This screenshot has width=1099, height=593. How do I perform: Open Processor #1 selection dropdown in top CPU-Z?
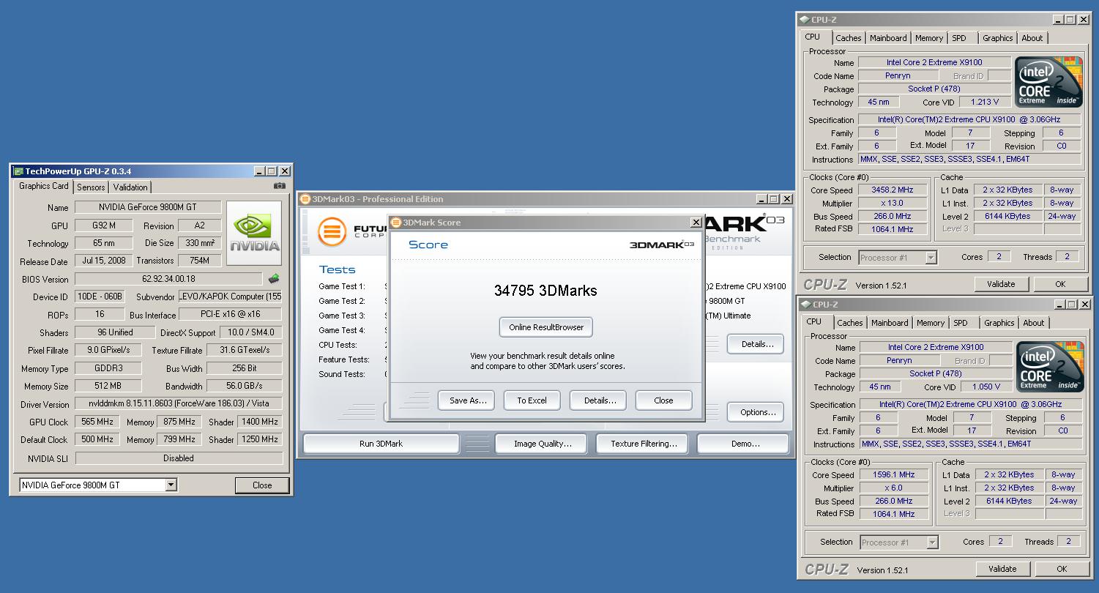pyautogui.click(x=931, y=258)
